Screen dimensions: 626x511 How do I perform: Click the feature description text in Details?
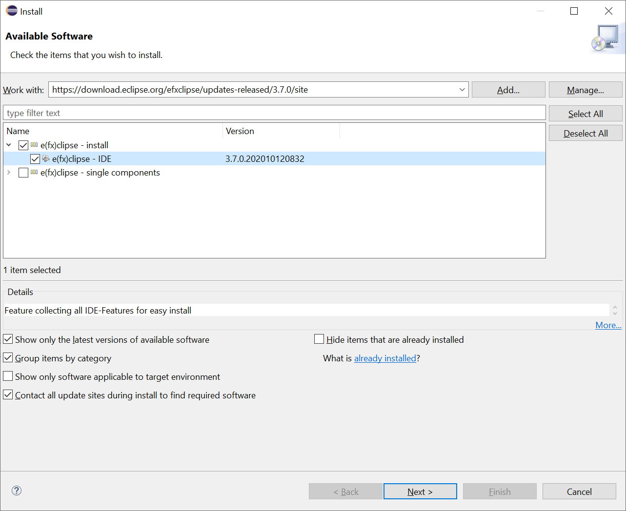pos(98,311)
